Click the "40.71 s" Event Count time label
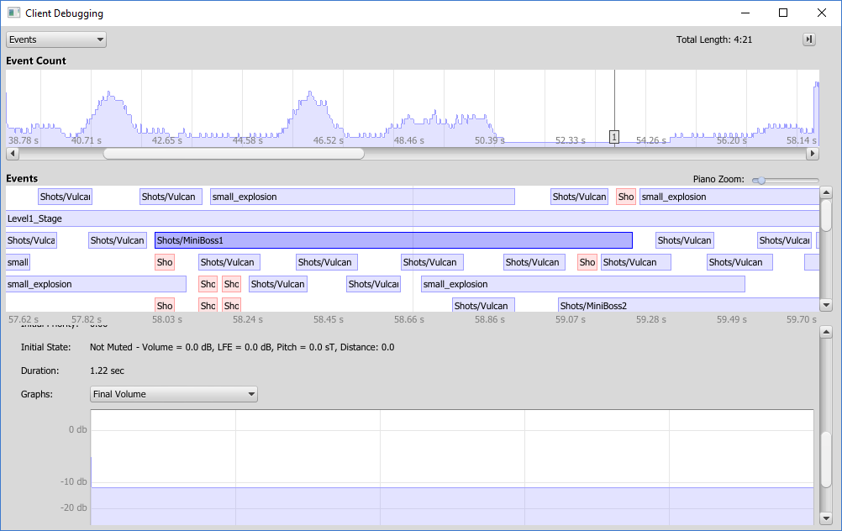 (87, 140)
